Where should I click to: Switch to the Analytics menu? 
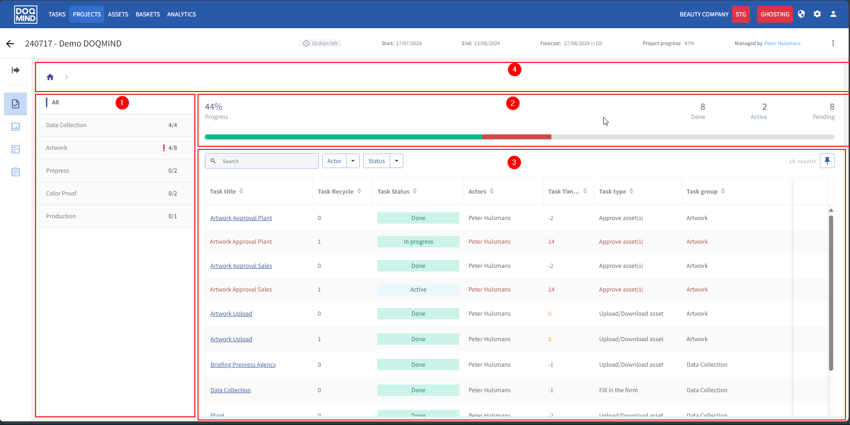181,15
